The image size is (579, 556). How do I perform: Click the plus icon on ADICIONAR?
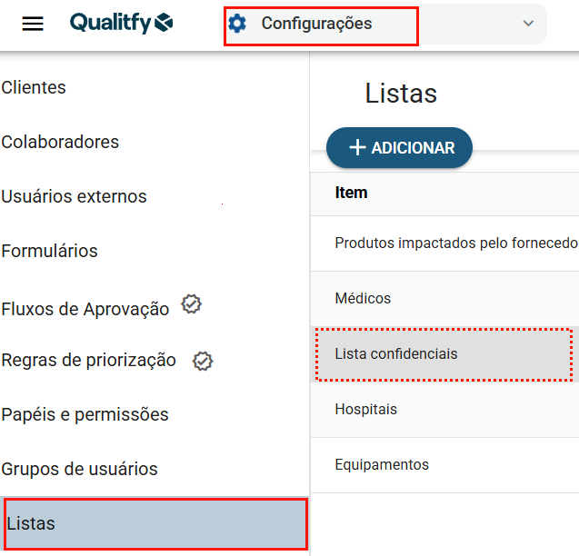pos(358,147)
